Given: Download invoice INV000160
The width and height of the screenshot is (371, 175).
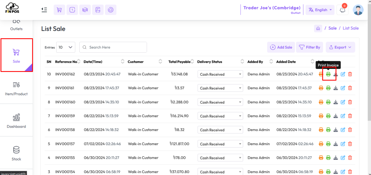Looking at the screenshot, I should tap(335, 102).
